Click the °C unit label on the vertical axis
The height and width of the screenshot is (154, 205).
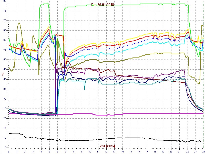pos(3,74)
